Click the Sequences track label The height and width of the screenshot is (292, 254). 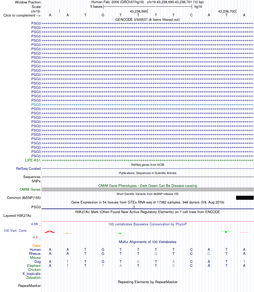pos(32,177)
